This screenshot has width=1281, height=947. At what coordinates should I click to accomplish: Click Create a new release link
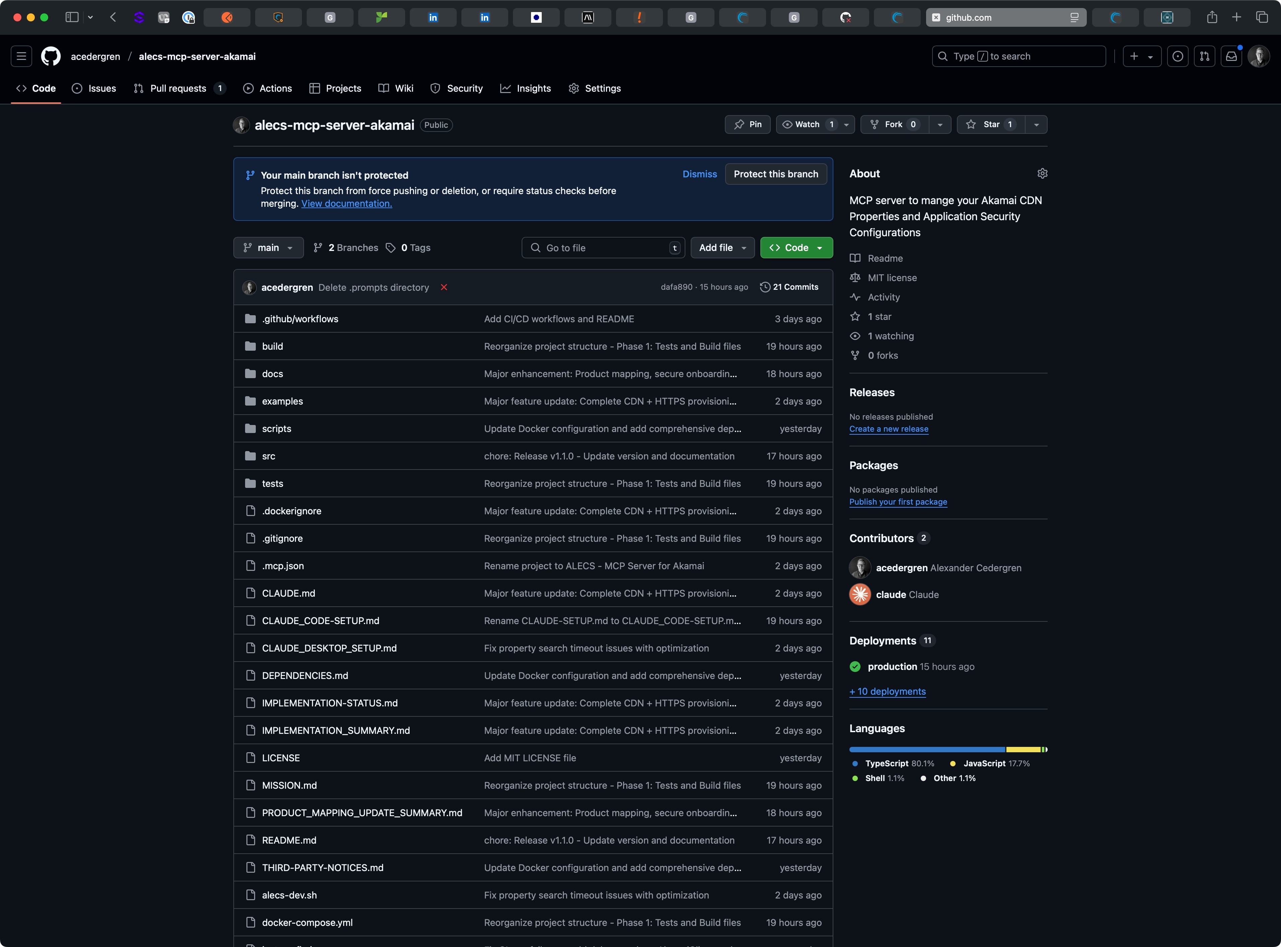click(888, 429)
